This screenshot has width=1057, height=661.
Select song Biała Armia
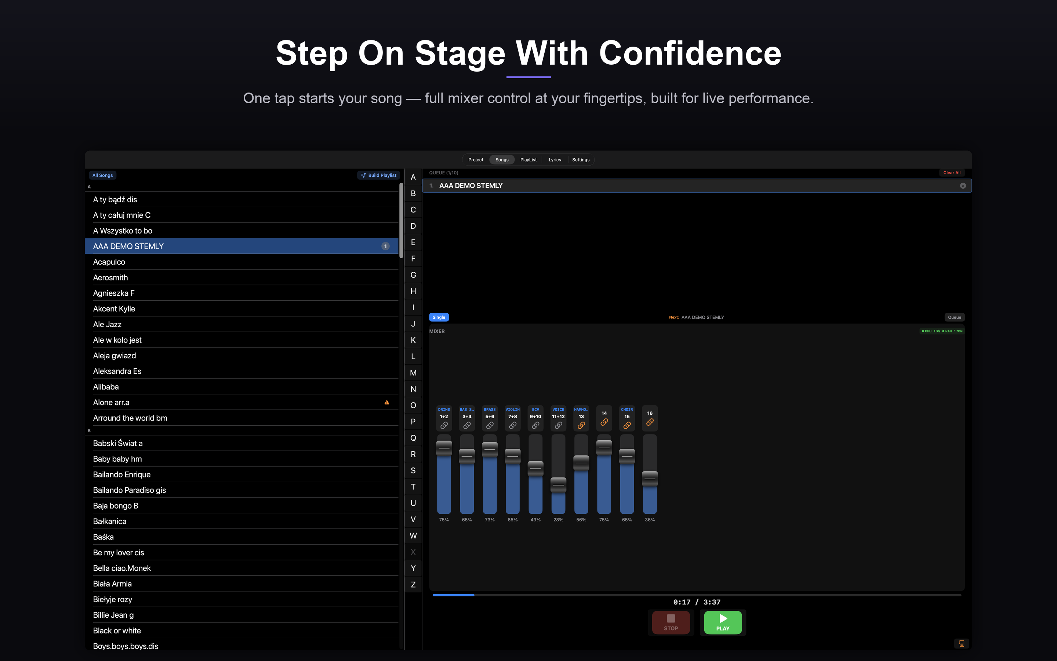point(241,584)
